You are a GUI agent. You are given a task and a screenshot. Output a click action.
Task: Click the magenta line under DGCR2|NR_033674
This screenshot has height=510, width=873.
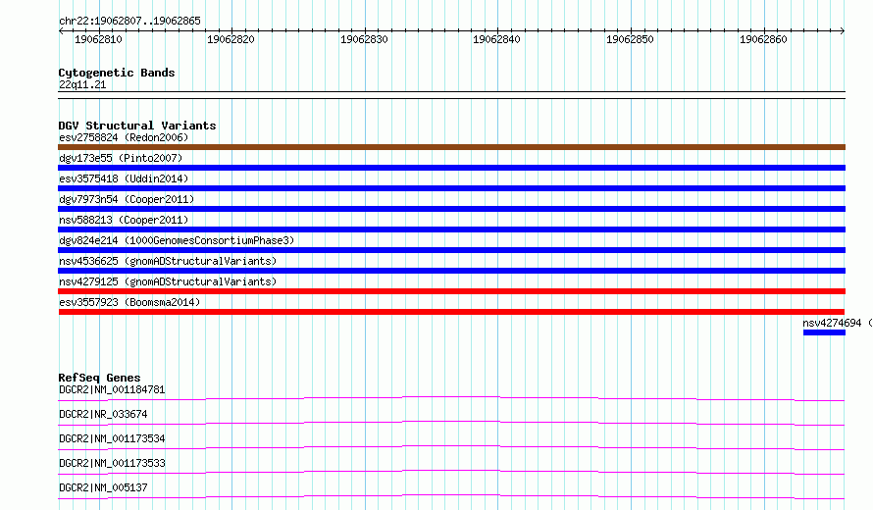point(451,423)
